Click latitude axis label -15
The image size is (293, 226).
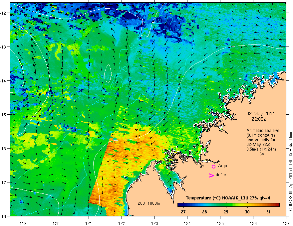point(3,114)
